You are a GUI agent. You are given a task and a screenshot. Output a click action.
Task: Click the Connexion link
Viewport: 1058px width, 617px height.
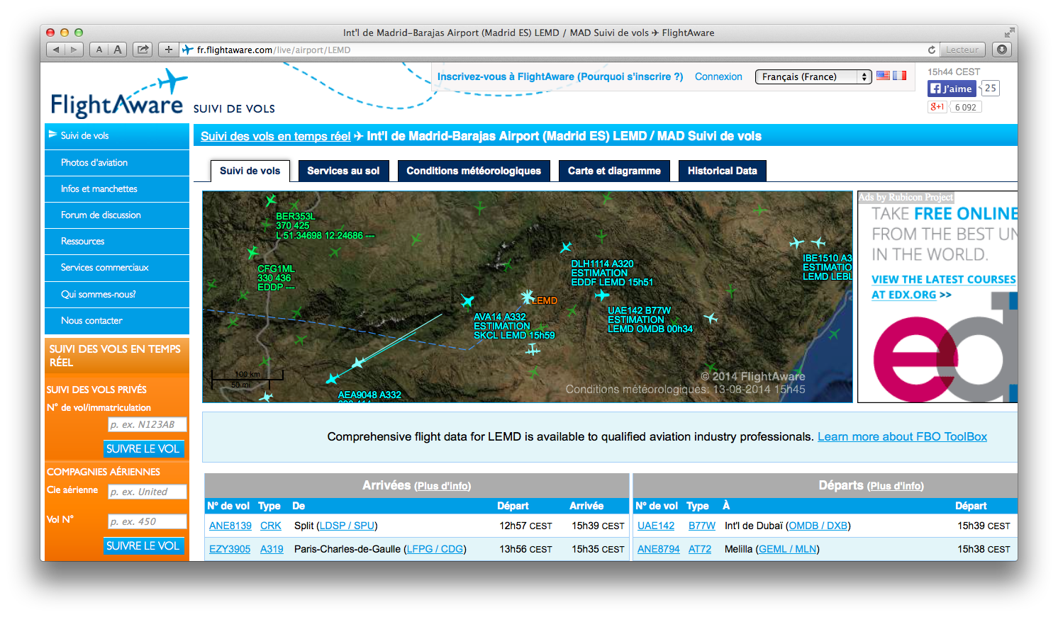coord(718,77)
